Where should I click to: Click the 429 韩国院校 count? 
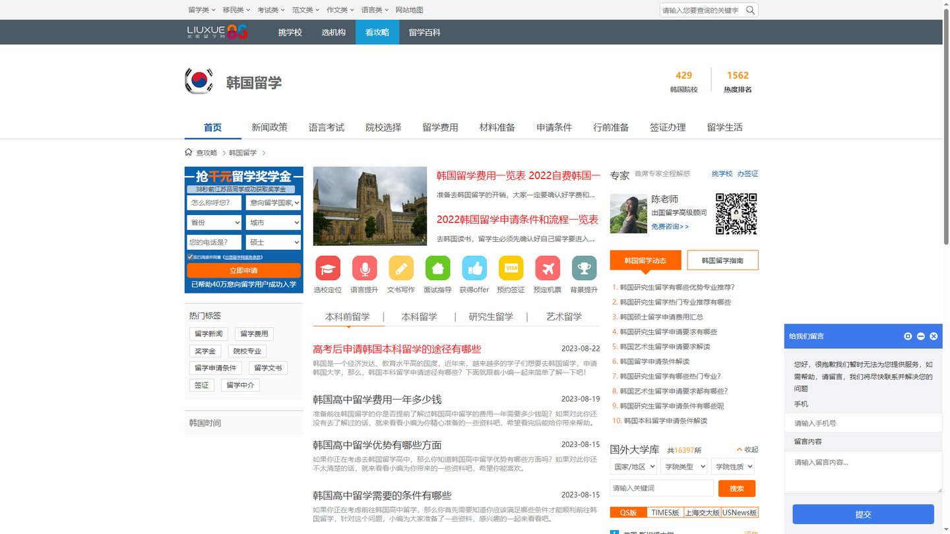click(x=683, y=81)
